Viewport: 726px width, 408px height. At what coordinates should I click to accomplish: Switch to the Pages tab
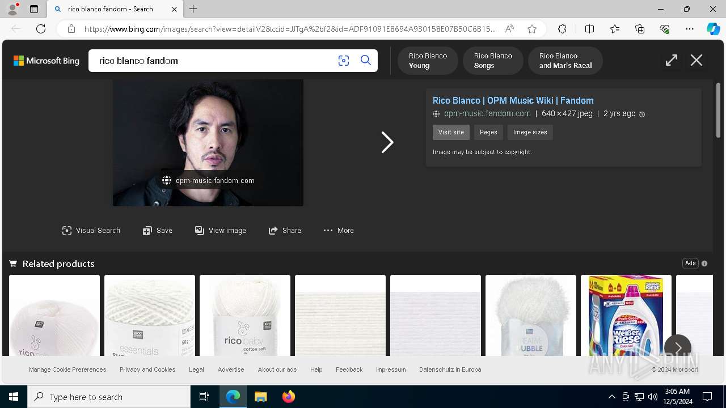[488, 132]
